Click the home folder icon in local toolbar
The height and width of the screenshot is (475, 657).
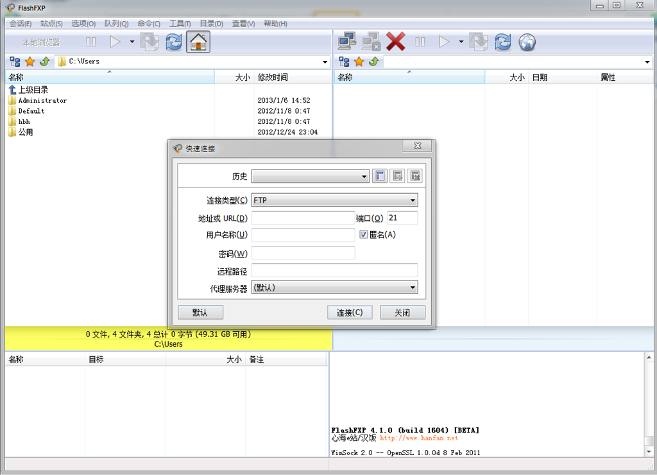(x=198, y=42)
